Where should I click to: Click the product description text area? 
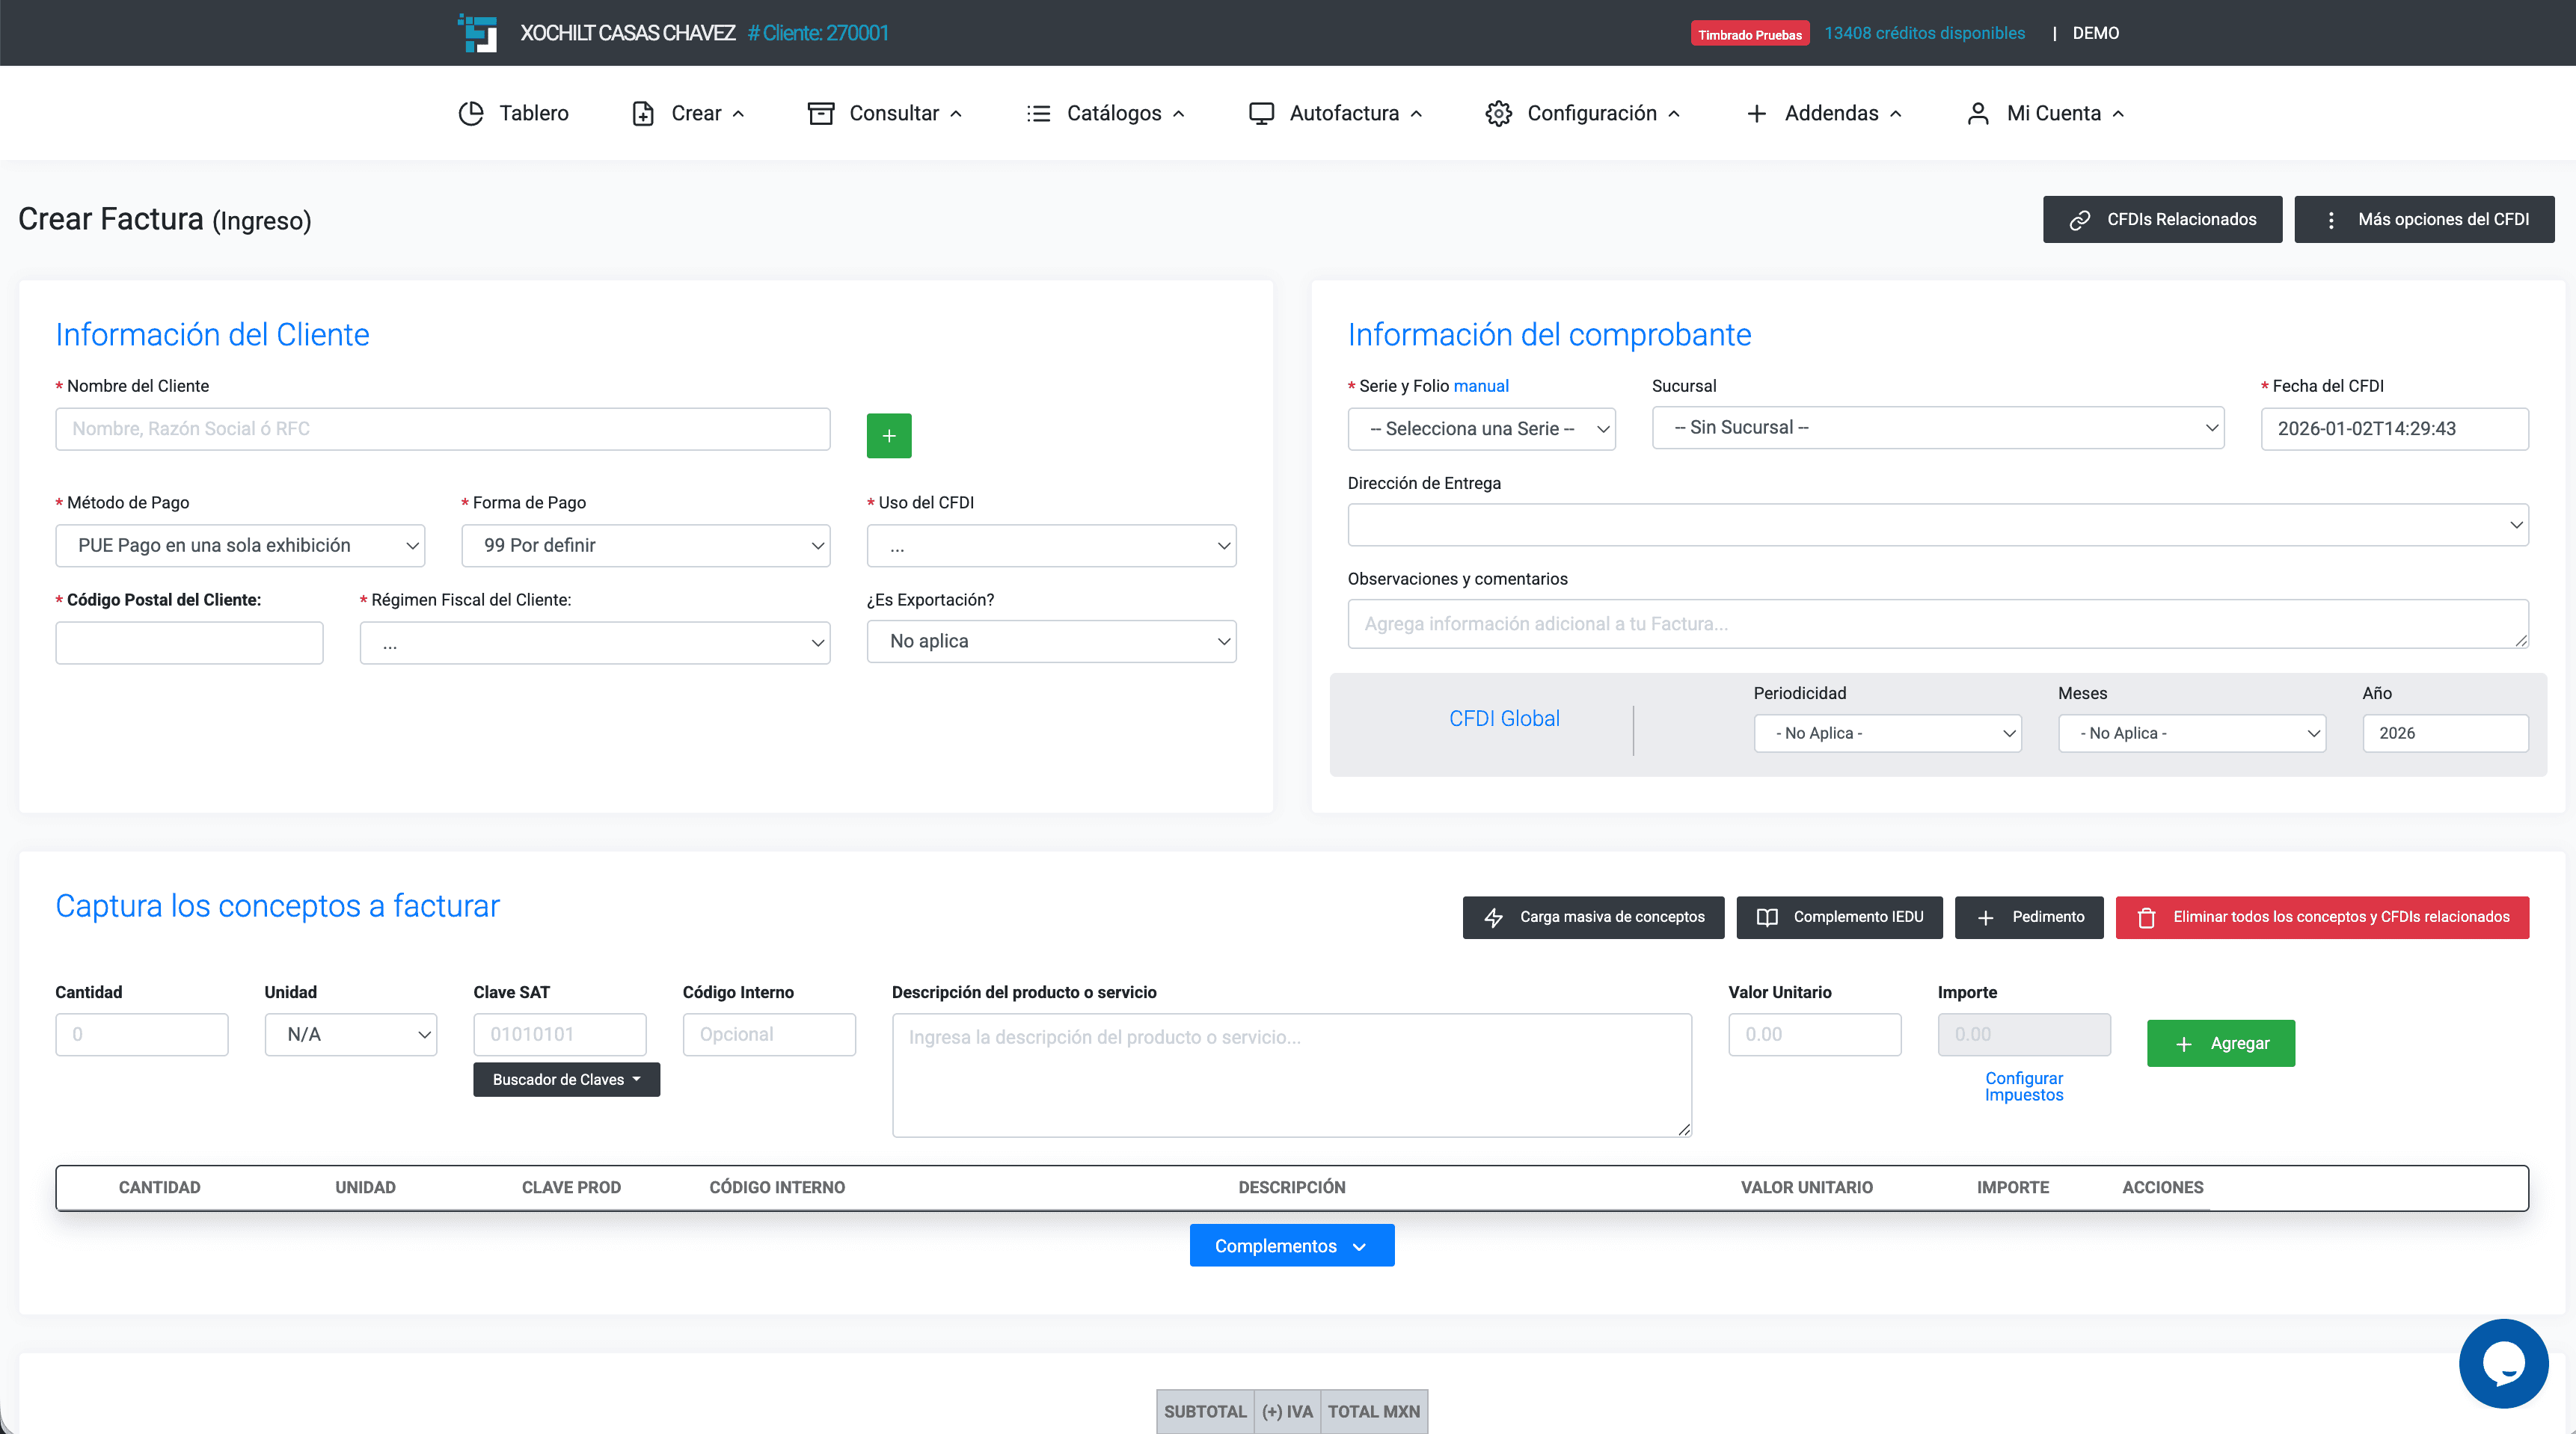(x=1290, y=1074)
